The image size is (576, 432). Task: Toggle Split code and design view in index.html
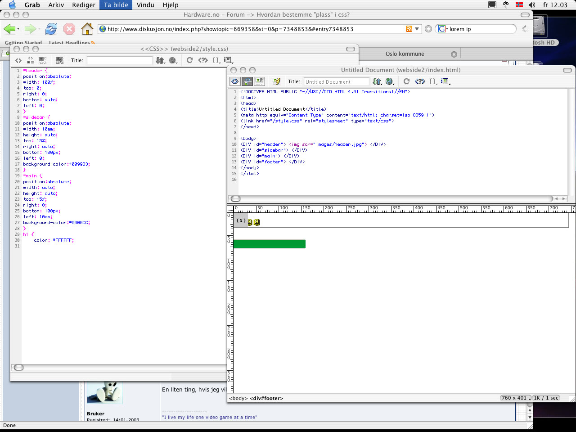[247, 81]
